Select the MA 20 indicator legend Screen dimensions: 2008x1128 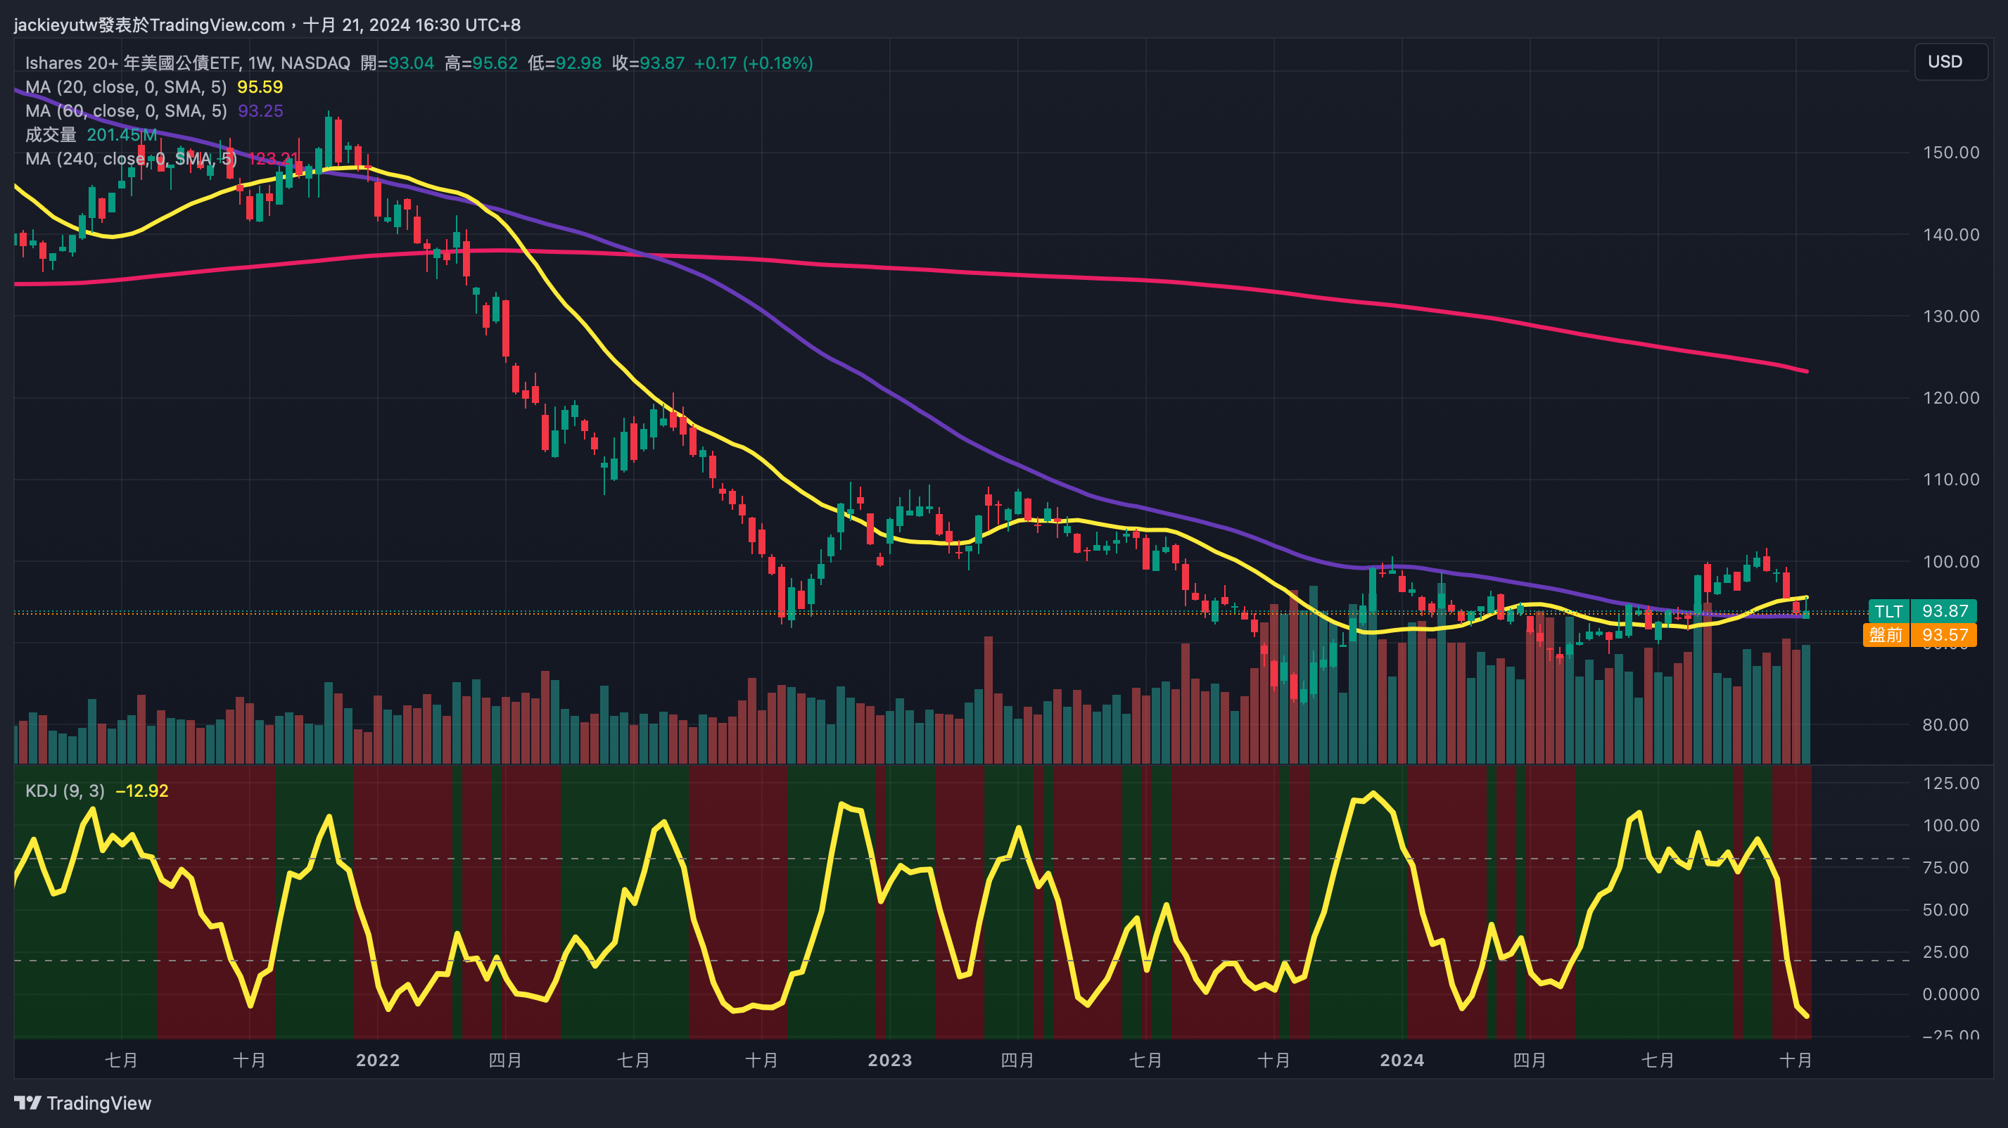pos(125,86)
